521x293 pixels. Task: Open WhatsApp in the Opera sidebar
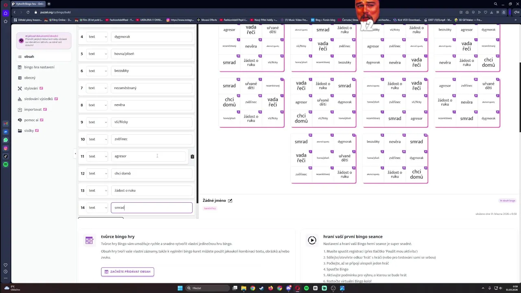5,140
